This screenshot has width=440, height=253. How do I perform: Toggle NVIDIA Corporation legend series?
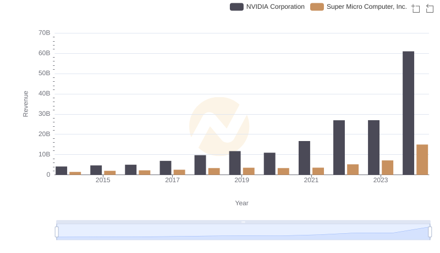pyautogui.click(x=267, y=7)
